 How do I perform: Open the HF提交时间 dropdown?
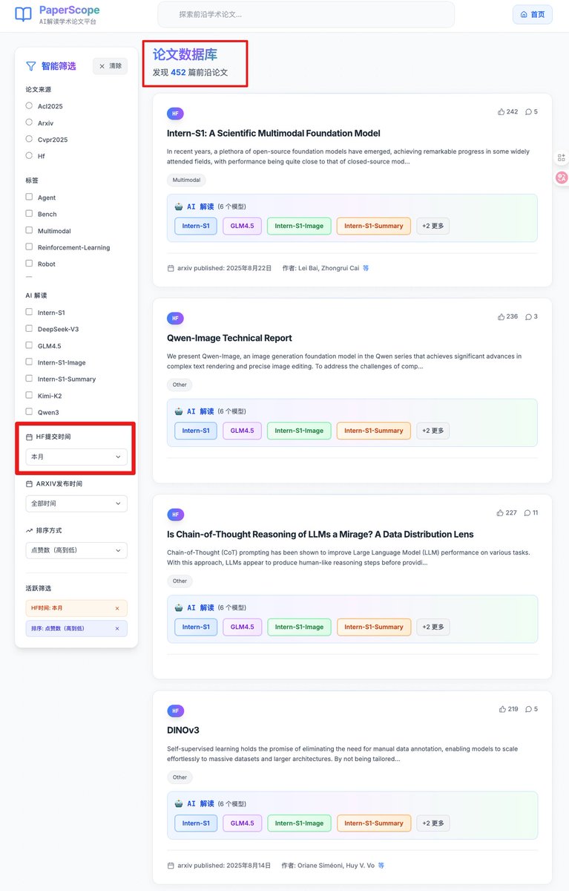(x=76, y=457)
